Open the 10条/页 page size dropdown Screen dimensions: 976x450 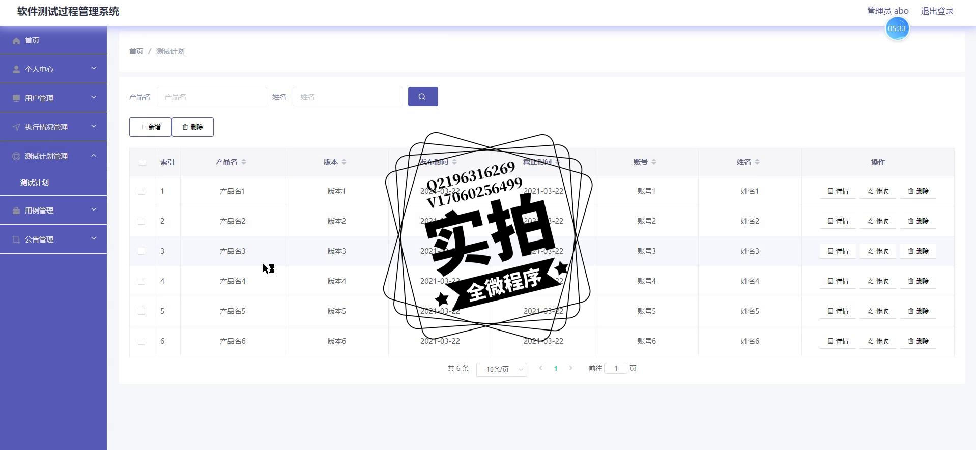pyautogui.click(x=502, y=369)
